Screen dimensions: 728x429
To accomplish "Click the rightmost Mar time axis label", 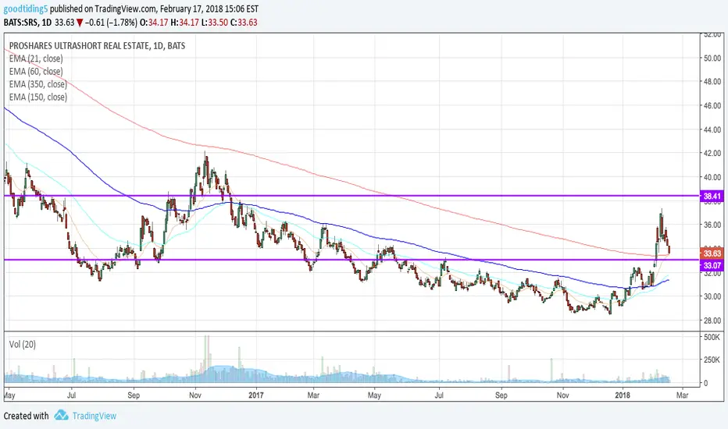I will tap(682, 395).
